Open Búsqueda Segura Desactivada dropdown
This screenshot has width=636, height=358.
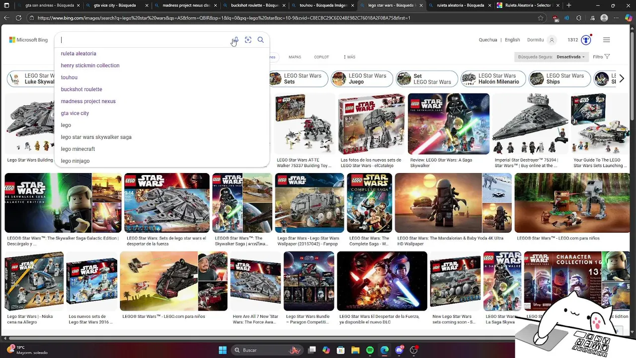551,57
